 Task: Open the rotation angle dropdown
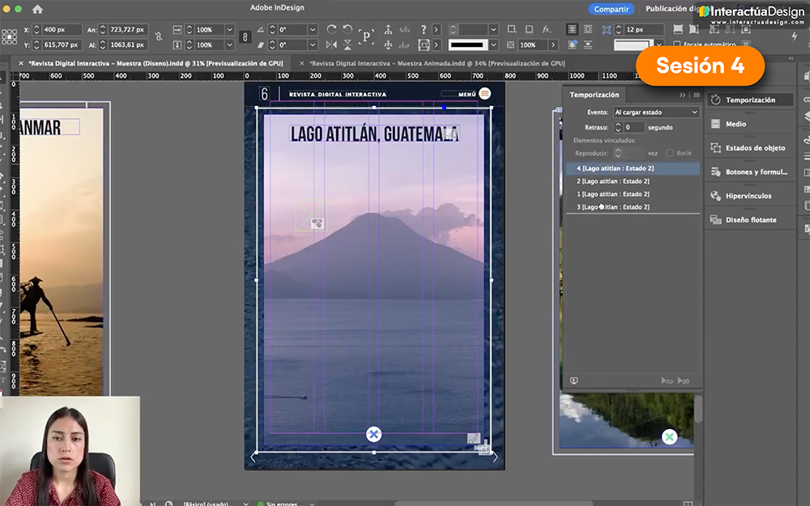[x=313, y=29]
